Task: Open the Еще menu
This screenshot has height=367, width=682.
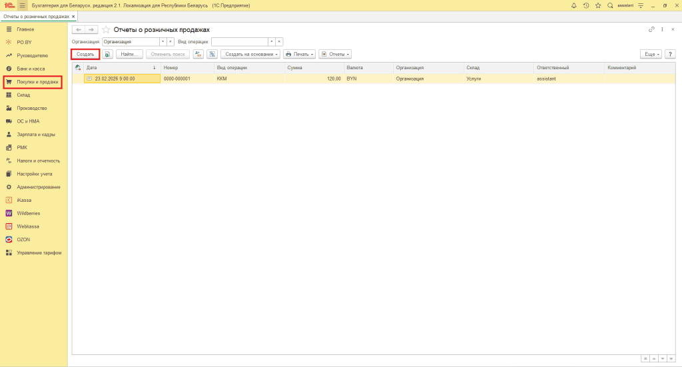Action: [x=650, y=54]
